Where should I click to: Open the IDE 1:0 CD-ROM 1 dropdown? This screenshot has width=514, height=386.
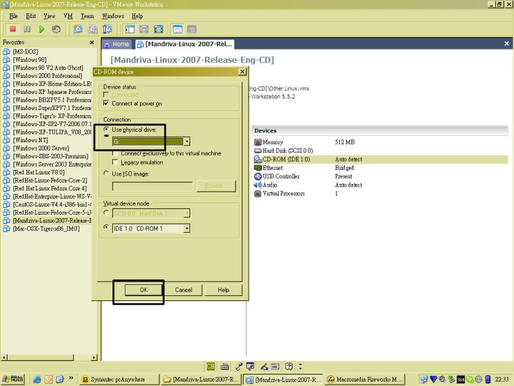tap(186, 228)
